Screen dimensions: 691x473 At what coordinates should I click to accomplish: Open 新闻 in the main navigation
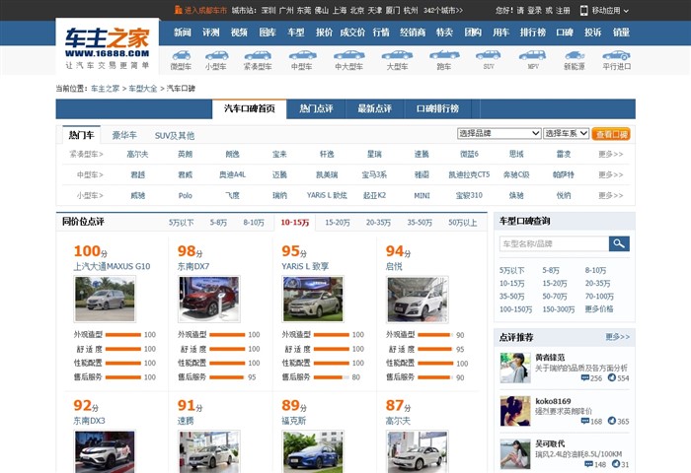[x=183, y=33]
